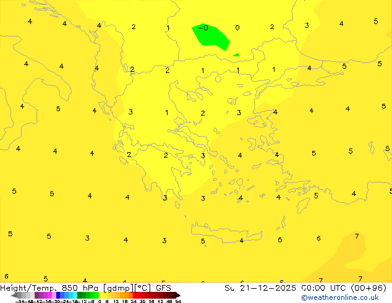
Task: Select the cyan legend color swatch
Action: pyautogui.click(x=75, y=295)
